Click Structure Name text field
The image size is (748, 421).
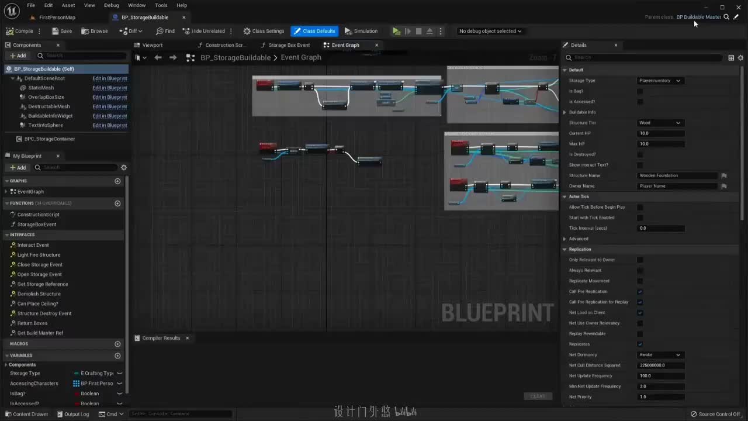(x=677, y=175)
